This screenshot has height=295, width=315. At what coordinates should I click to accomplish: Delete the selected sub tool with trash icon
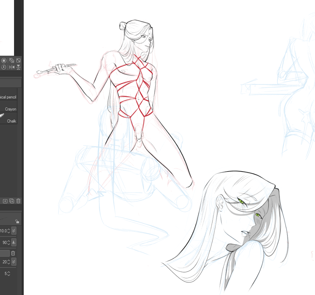tap(18, 201)
